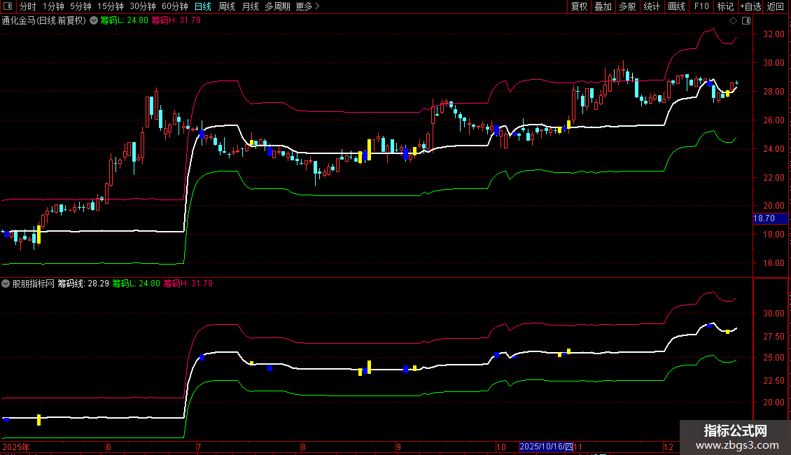Select the 月线 monthly period
The height and width of the screenshot is (455, 791).
250,6
